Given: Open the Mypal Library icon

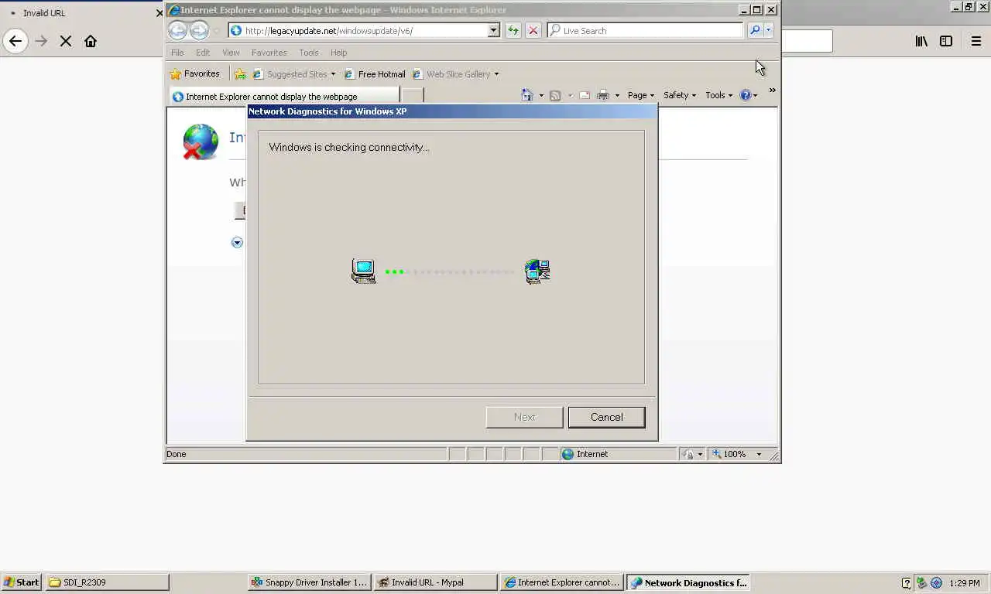Looking at the screenshot, I should coord(921,41).
